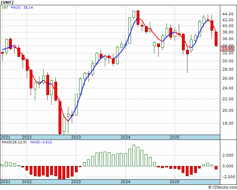Click the 22.00 price axis label
This screenshot has width=237, height=190.
228,99
